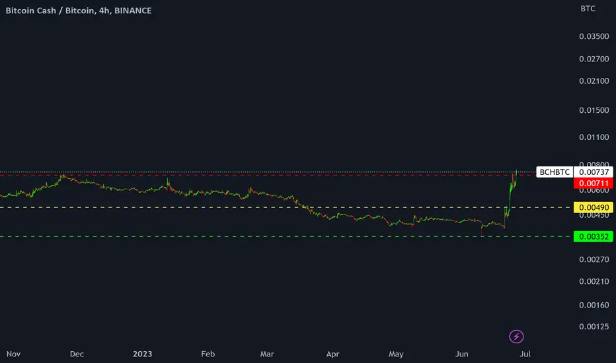Click the 0.00210 price axis value
The width and height of the screenshot is (616, 363).
click(x=594, y=281)
